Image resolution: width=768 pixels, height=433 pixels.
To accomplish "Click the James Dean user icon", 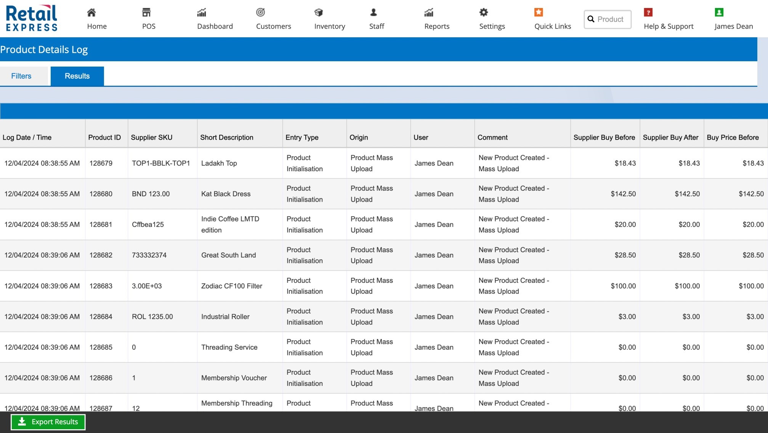I will (719, 13).
